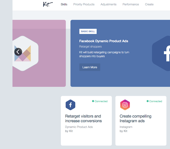Open Create compelling Instagram ads card

click(141, 121)
